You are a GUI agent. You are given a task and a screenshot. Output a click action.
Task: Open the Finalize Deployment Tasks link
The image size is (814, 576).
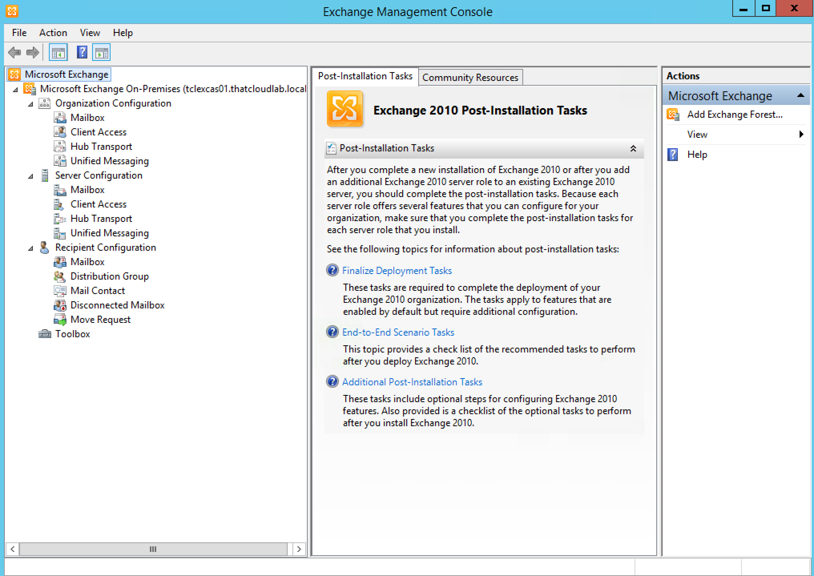click(397, 271)
